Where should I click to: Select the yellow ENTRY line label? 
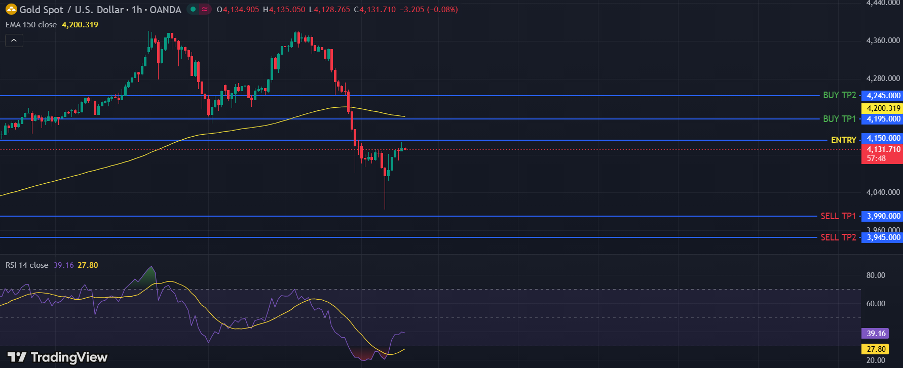[x=843, y=140]
